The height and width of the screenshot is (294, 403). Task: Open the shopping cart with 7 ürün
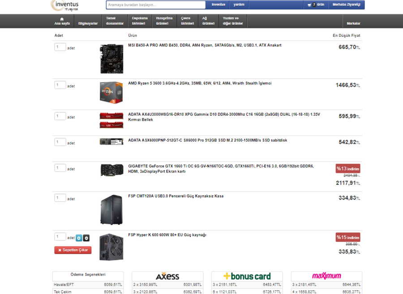[316, 4]
